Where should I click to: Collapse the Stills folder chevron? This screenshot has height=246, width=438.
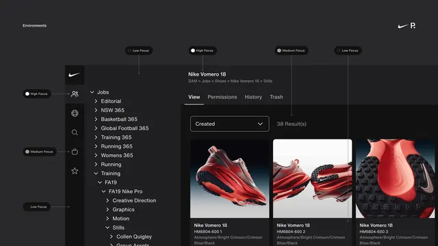pyautogui.click(x=107, y=228)
